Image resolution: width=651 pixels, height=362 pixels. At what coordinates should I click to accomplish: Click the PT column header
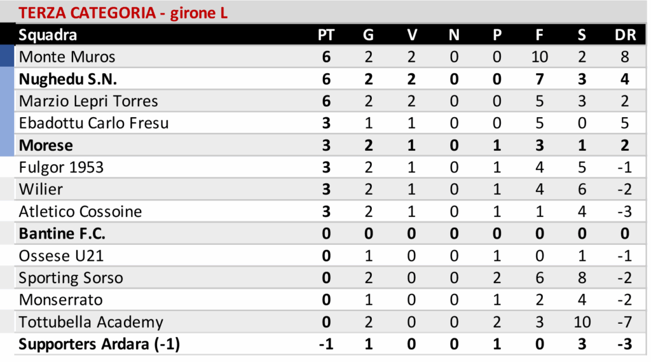click(326, 35)
